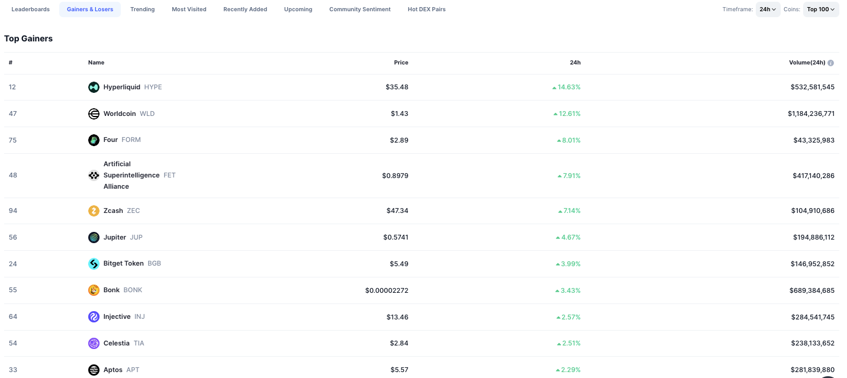The width and height of the screenshot is (847, 378).
Task: Open the Zcash ZEC coin link
Action: [x=114, y=211]
